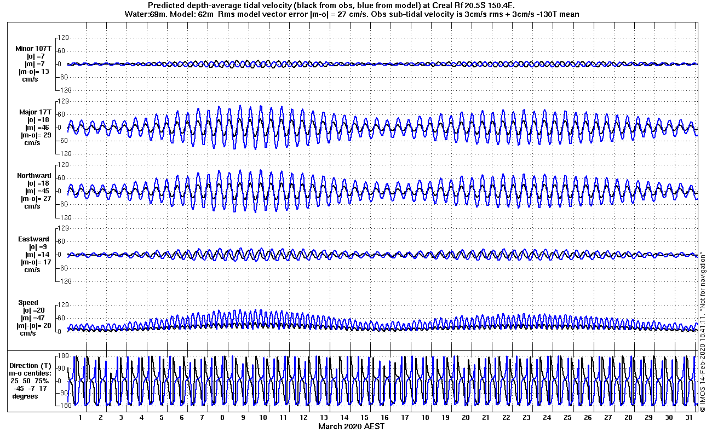Click the '|o| =9' value in Eastward panel
Screen dimensions: 712x438
(x=38, y=247)
